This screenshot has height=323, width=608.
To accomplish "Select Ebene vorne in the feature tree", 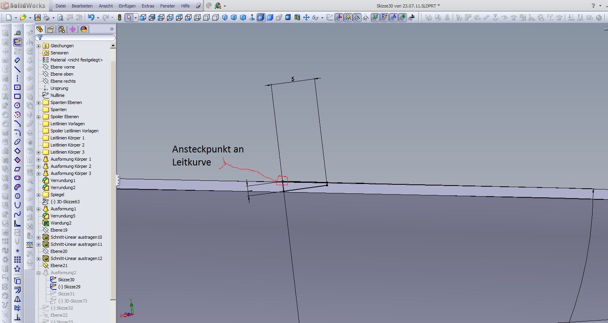I will [62, 67].
